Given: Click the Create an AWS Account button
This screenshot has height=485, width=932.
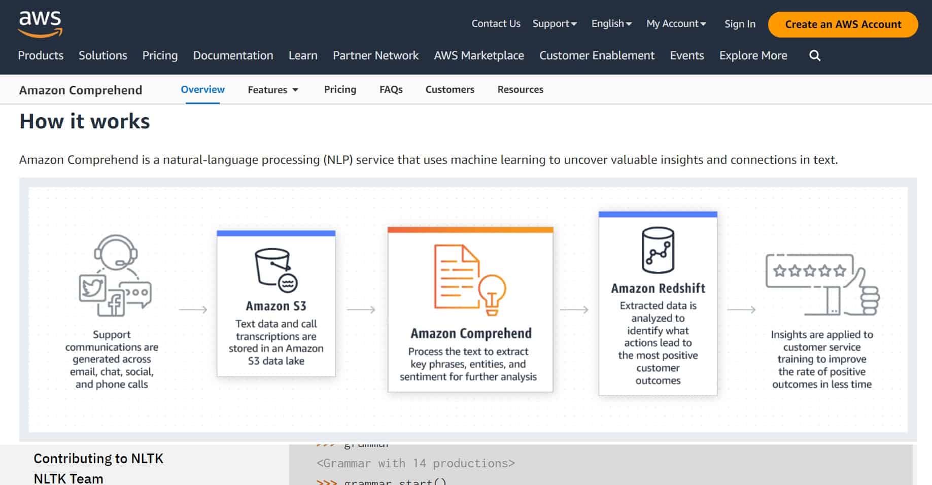Looking at the screenshot, I should [842, 24].
